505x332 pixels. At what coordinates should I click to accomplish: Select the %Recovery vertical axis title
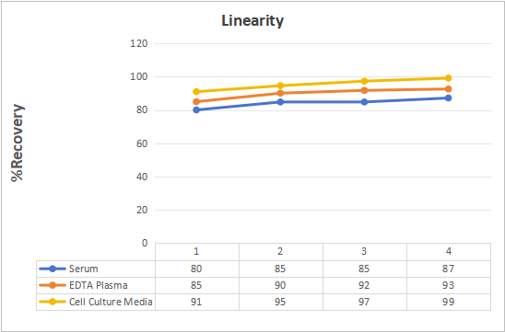18,143
